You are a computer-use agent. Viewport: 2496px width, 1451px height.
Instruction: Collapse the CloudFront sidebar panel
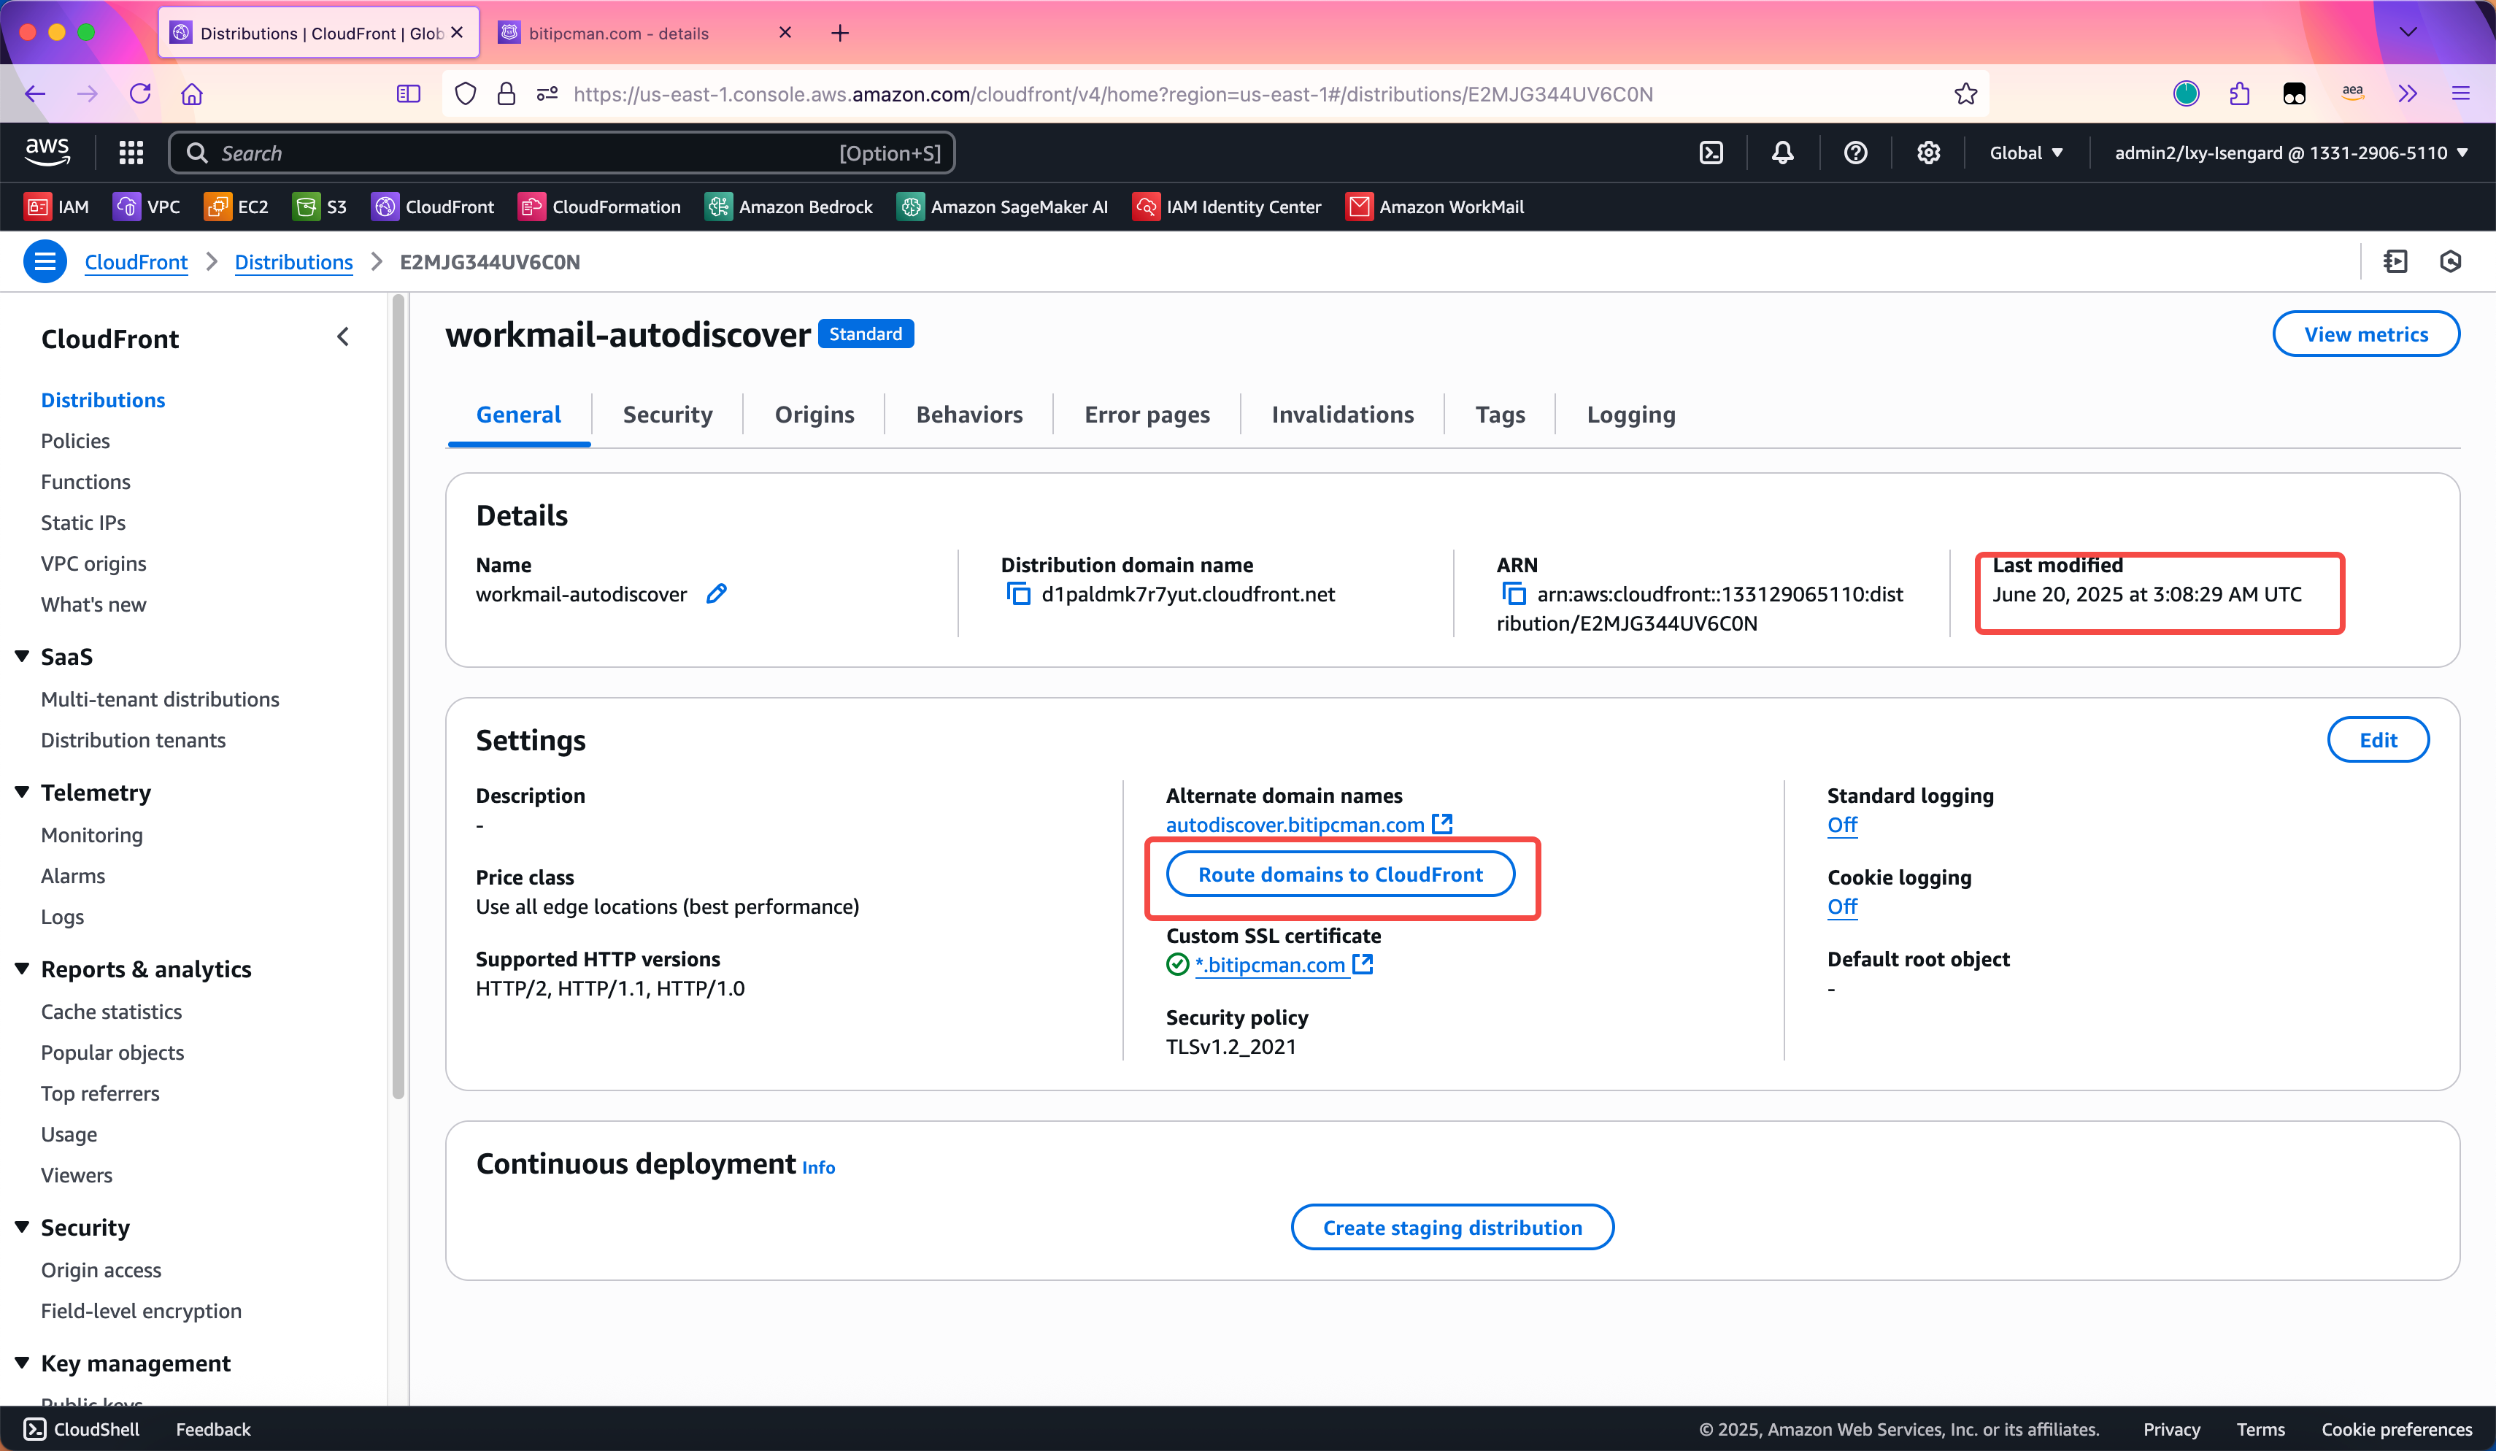343,336
